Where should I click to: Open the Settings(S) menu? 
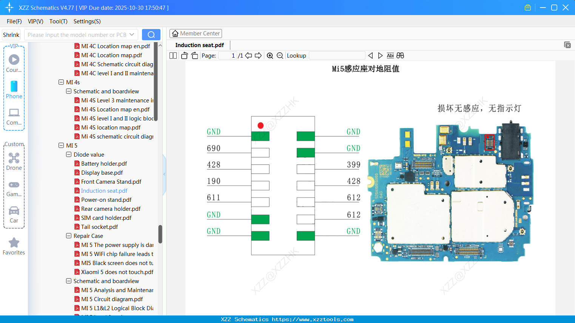coord(87,21)
